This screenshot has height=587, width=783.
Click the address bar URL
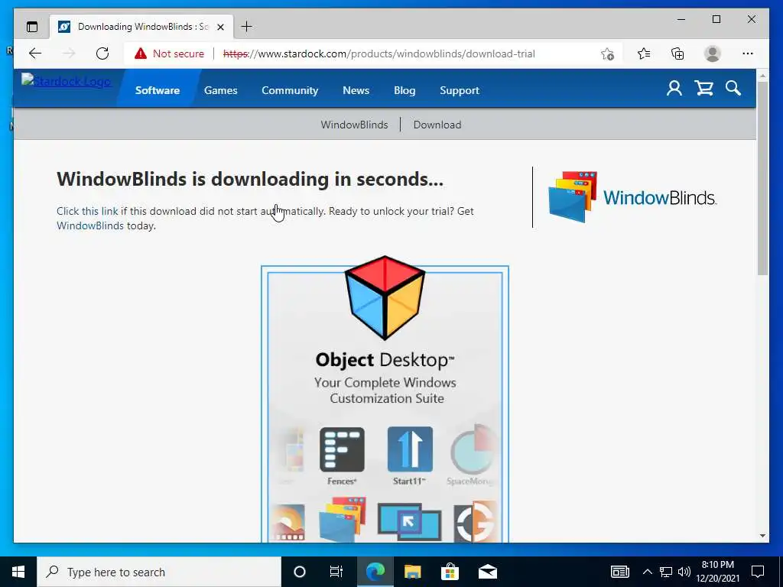coord(379,54)
